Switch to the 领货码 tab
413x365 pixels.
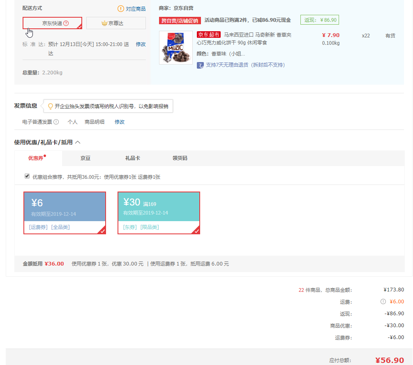180,158
